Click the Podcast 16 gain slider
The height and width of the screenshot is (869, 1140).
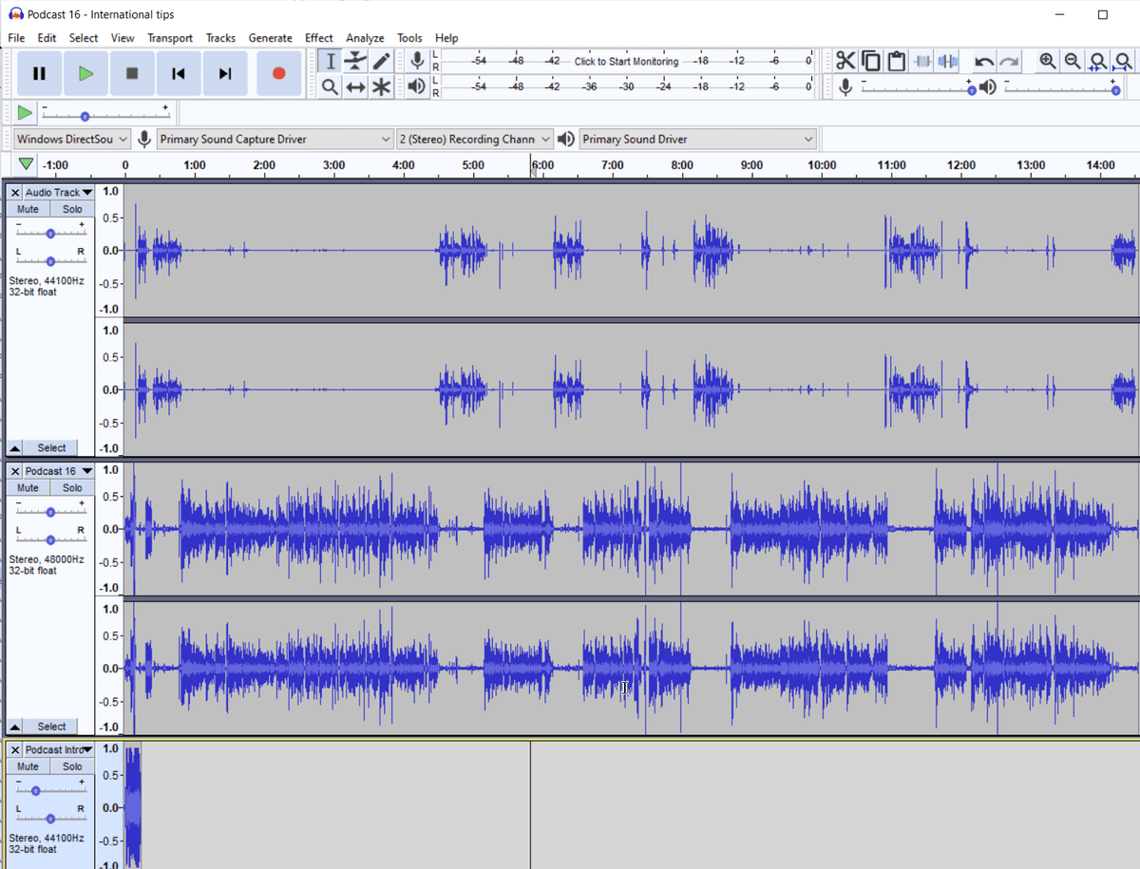[49, 511]
